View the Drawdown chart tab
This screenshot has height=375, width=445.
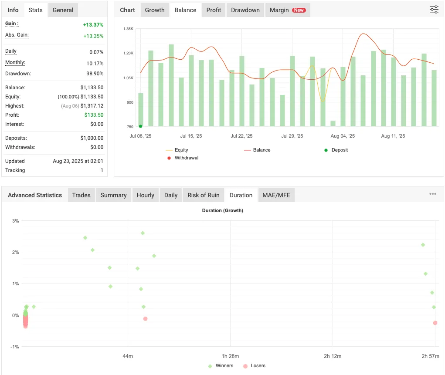tap(245, 10)
